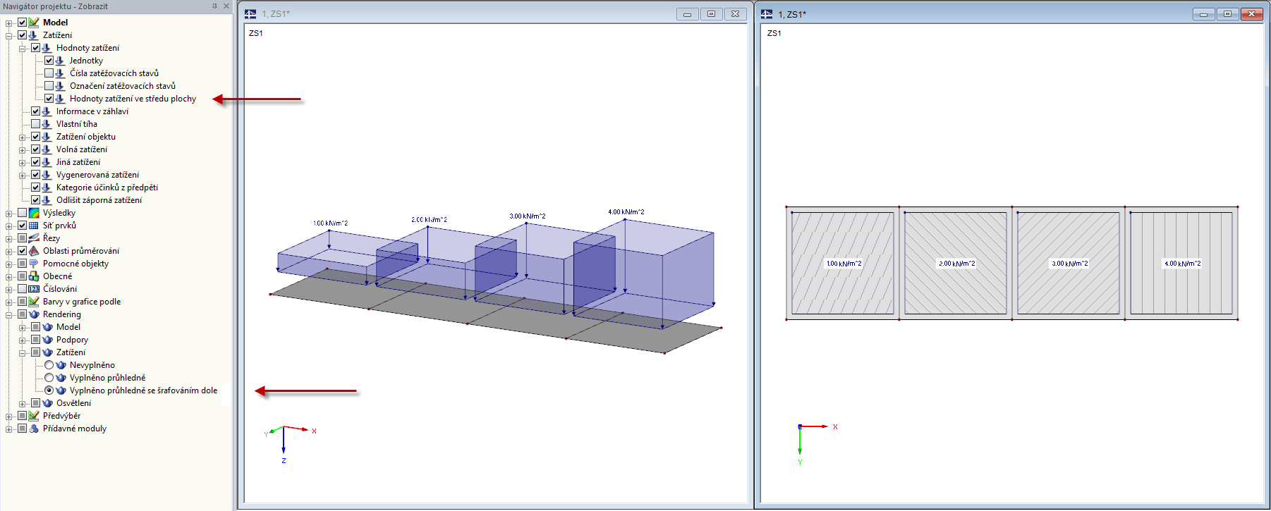Collapse the Zatížení top-level node
Viewport: 1271px width, 511px height.
tap(9, 35)
